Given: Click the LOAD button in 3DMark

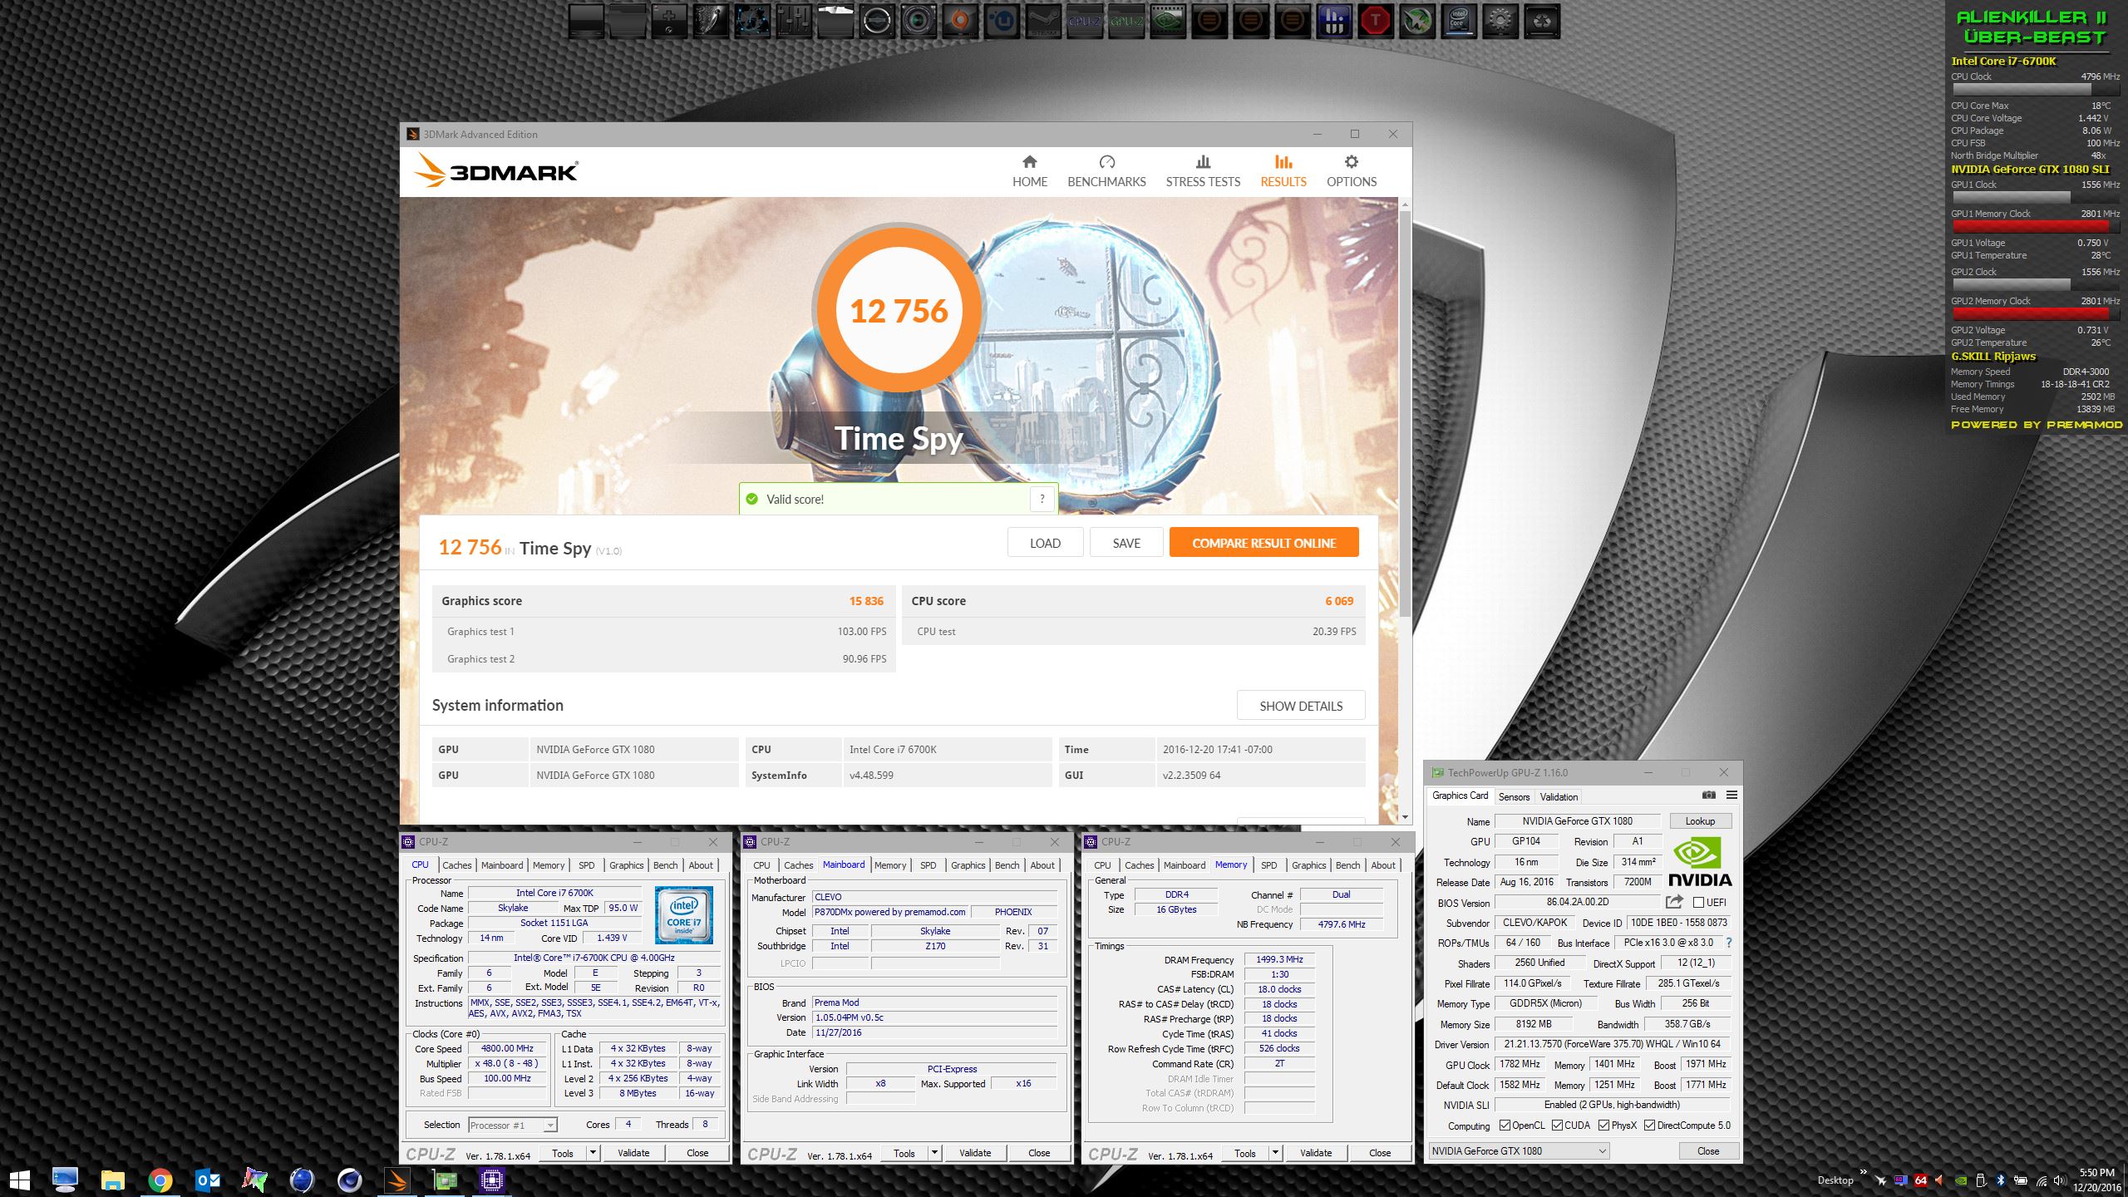Looking at the screenshot, I should 1045,543.
